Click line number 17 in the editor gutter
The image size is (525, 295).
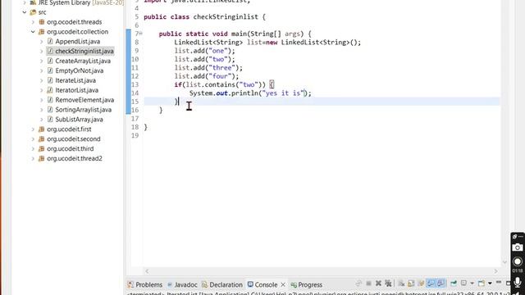[x=135, y=118]
